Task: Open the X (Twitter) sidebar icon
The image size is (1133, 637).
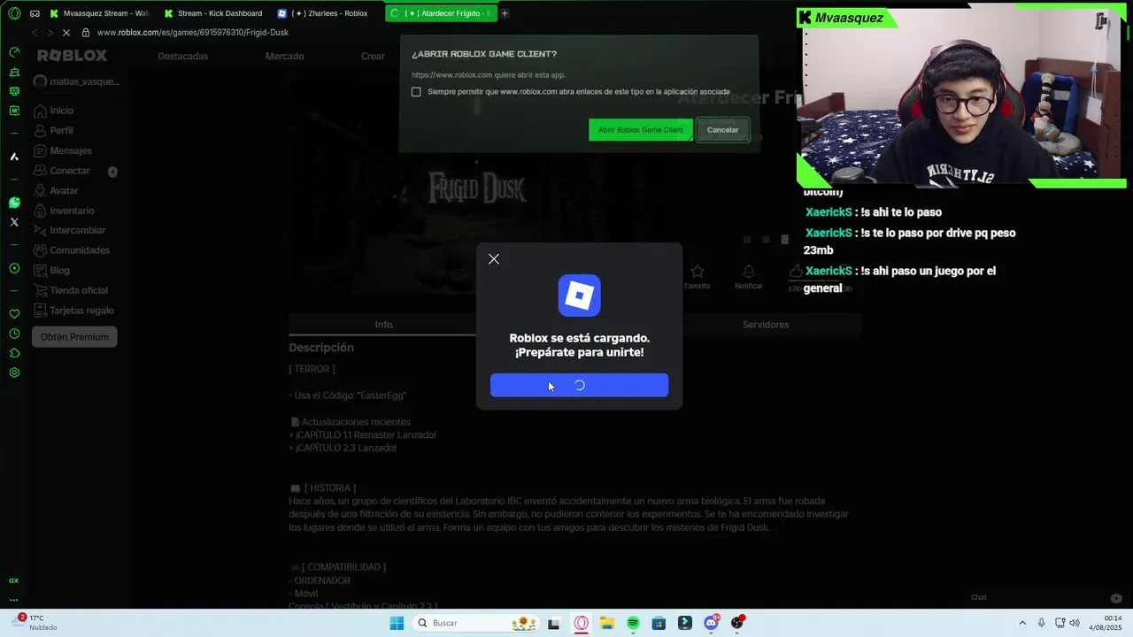Action: point(14,222)
